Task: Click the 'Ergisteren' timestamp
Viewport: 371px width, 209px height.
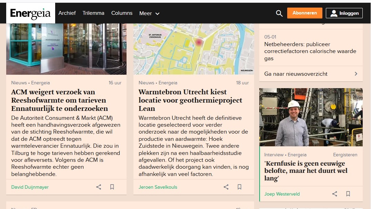Action: pos(345,155)
